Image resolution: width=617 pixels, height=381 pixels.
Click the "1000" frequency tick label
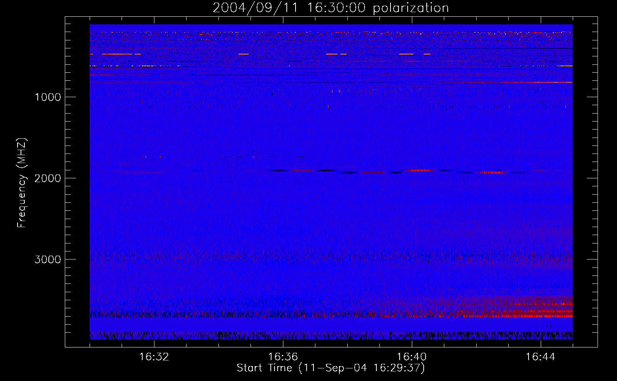[x=48, y=97]
